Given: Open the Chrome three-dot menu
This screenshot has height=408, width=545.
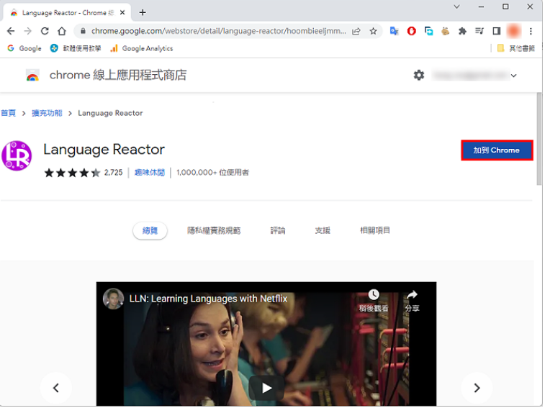Looking at the screenshot, I should 531,31.
